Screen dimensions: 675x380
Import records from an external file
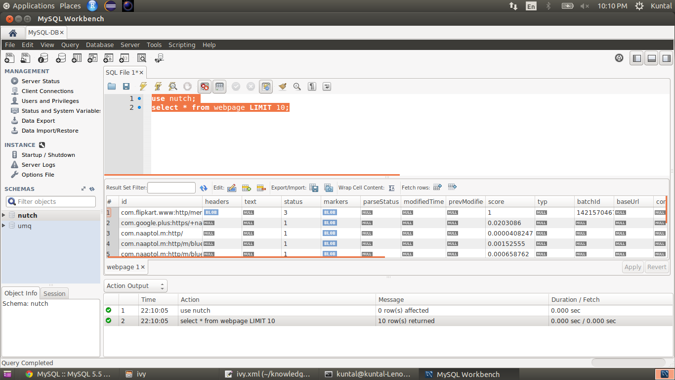pos(329,188)
